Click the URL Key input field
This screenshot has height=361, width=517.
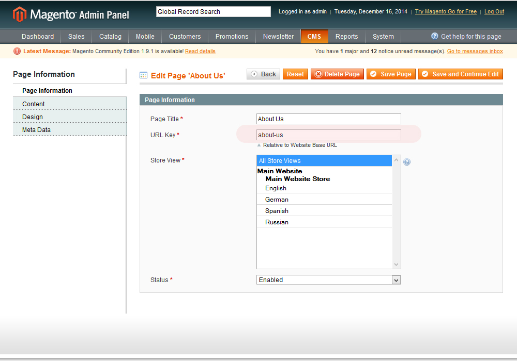pyautogui.click(x=329, y=135)
